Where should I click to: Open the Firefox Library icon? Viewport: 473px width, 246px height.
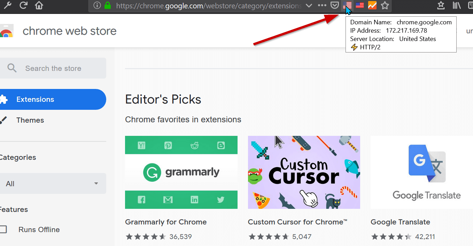pyautogui.click(x=457, y=6)
